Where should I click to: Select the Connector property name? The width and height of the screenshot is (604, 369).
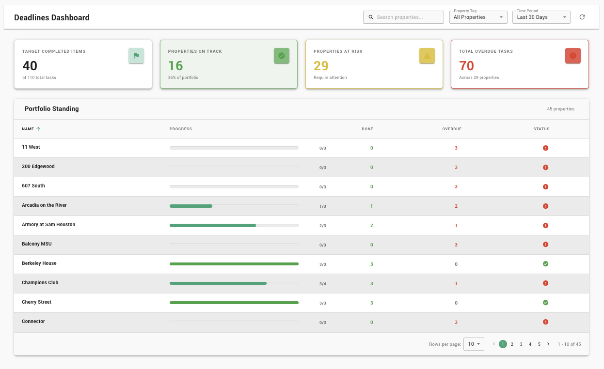coord(33,321)
